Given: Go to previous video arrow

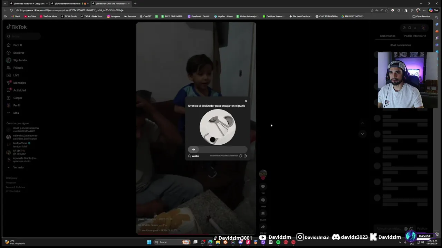Looking at the screenshot, I should coord(362,123).
